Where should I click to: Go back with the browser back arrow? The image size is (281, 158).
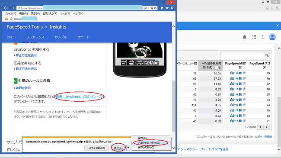pos(6,8)
